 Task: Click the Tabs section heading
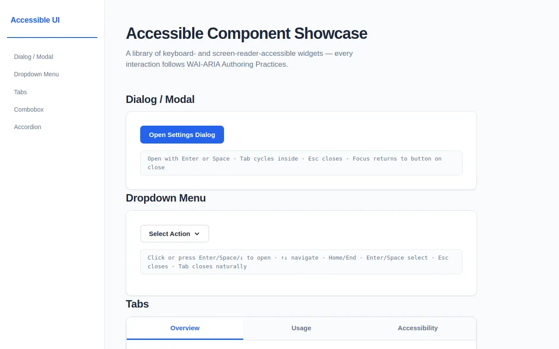(x=137, y=304)
